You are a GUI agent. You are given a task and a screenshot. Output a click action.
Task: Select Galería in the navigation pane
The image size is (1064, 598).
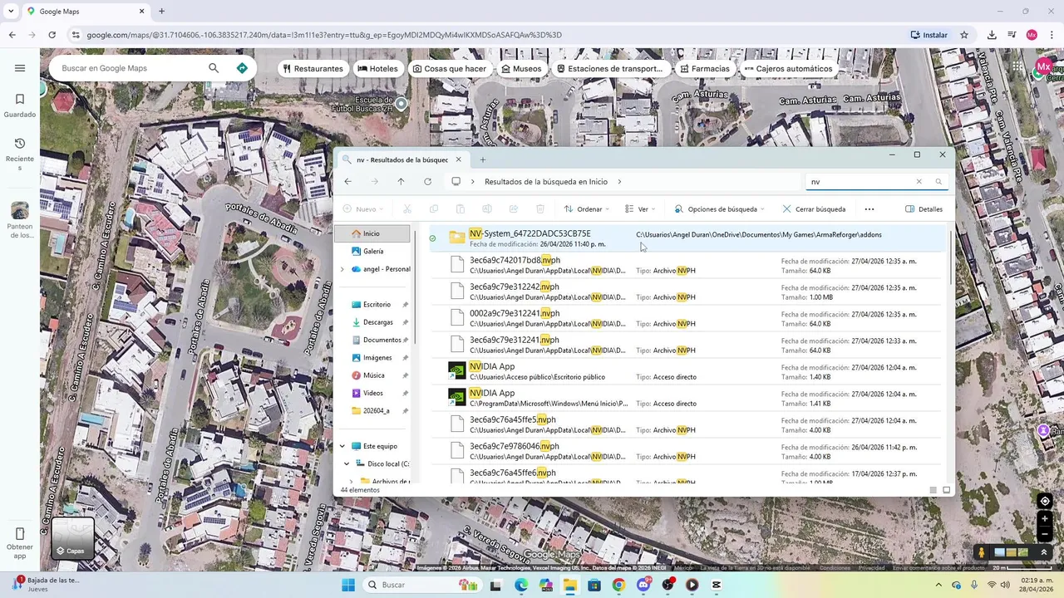[372, 251]
